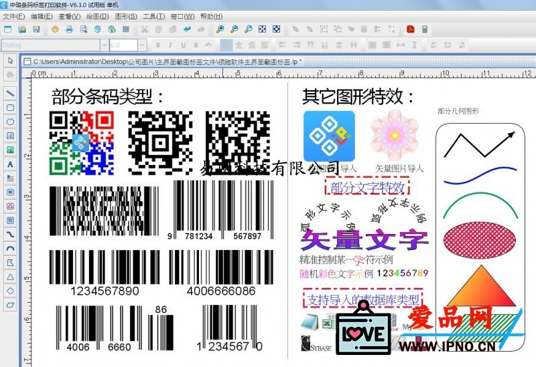Screen dimensions: 536x367
Task: Click the fit-to-window expand arrows icon
Action: [x=262, y=29]
